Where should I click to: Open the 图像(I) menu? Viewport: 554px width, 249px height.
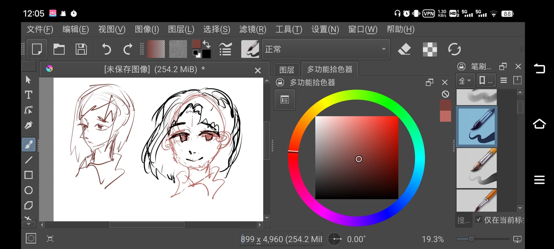[x=147, y=29]
